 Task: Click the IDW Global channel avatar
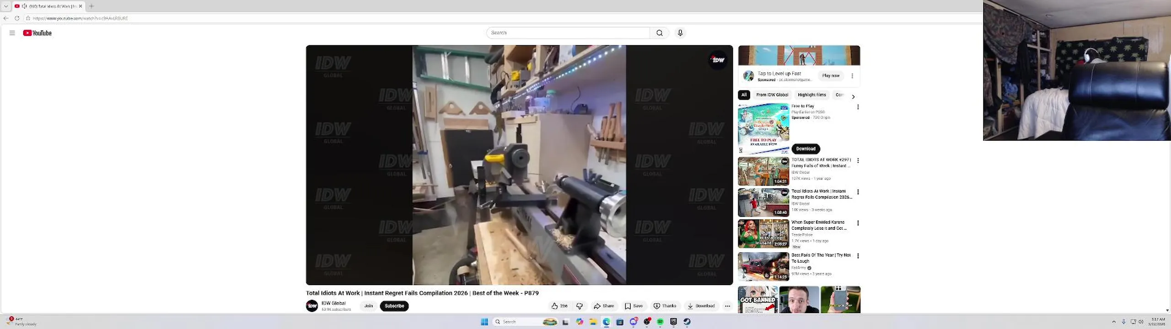tap(312, 306)
